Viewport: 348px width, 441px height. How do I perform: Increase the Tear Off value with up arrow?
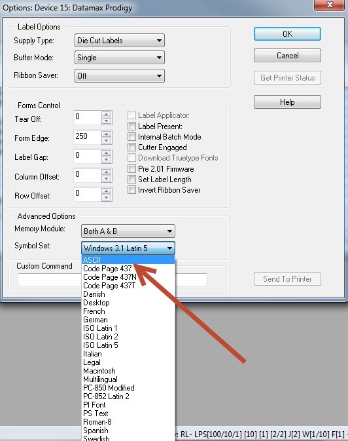point(106,115)
